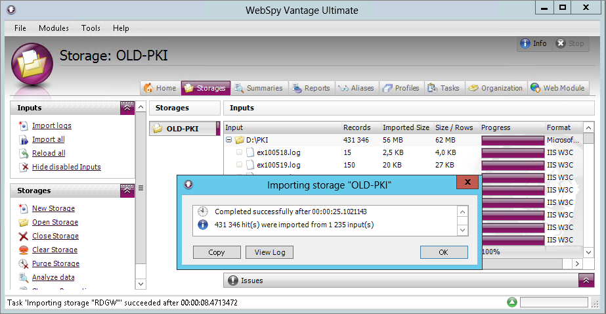Switch to the Home tab
Screen dimensions: 606x314
pos(160,88)
